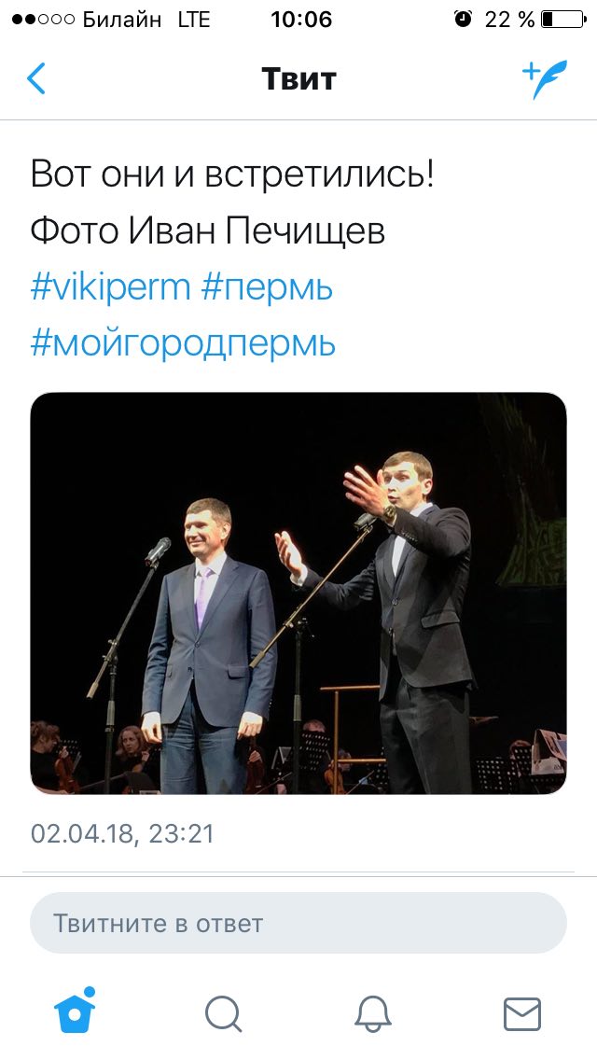Open the Search magnifier tab

[224, 1012]
